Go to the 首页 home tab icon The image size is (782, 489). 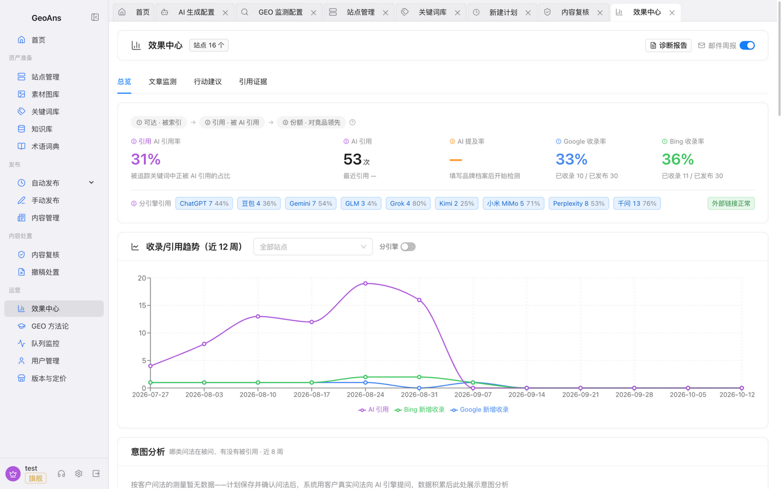[x=122, y=12]
